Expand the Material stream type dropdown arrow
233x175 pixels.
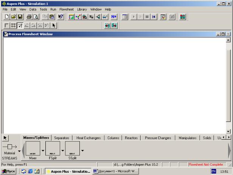tap(19, 151)
